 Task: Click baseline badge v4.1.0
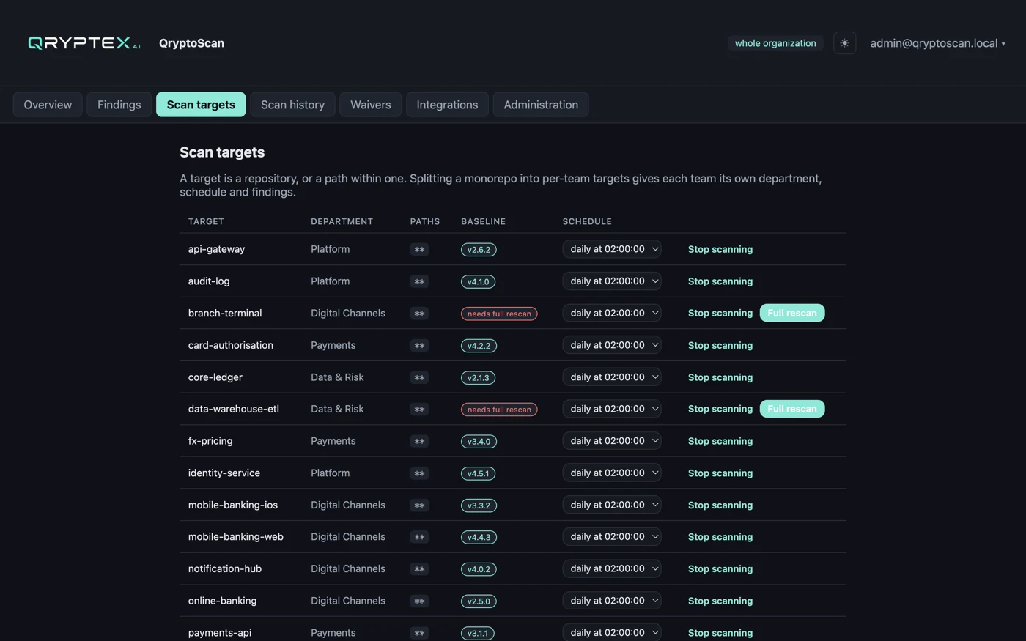pyautogui.click(x=478, y=282)
